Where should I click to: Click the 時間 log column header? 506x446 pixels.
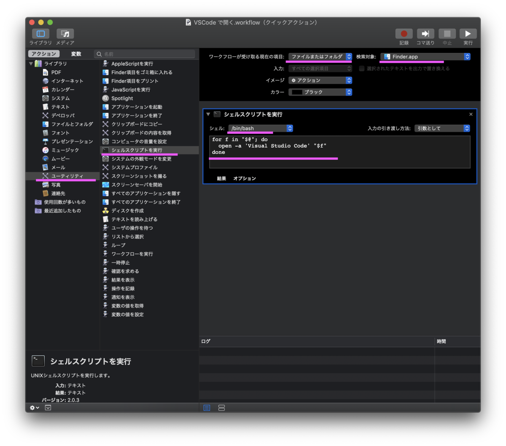(458, 341)
